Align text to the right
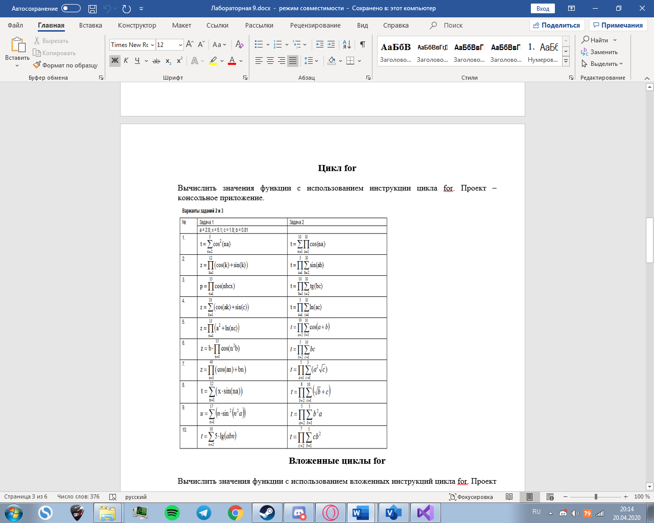The image size is (654, 523). [281, 61]
